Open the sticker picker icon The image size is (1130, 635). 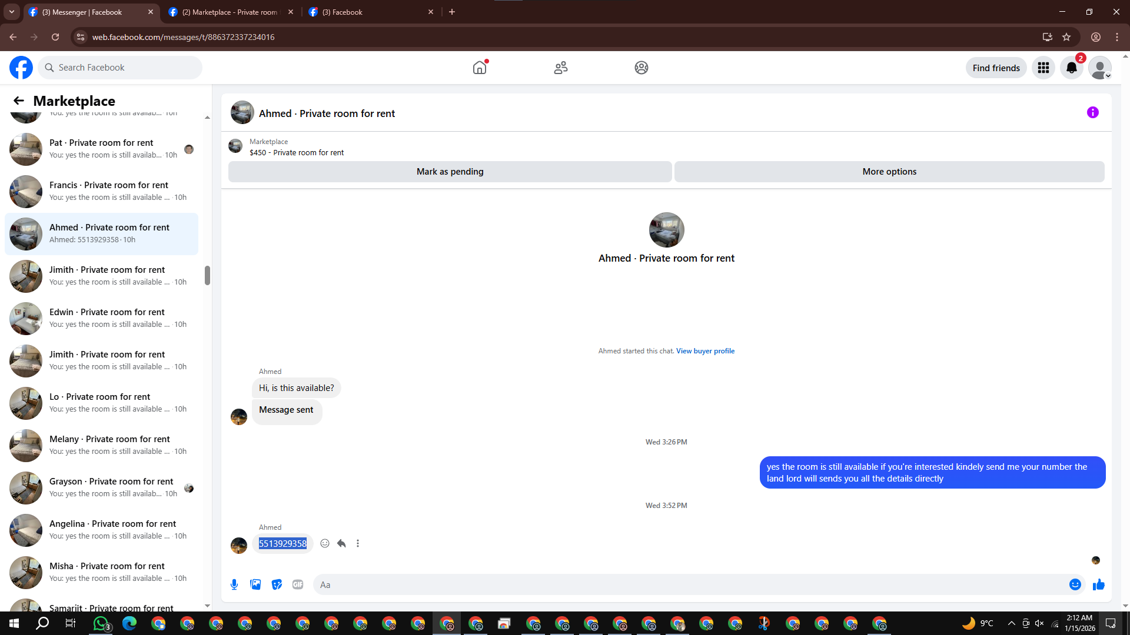pos(277,584)
